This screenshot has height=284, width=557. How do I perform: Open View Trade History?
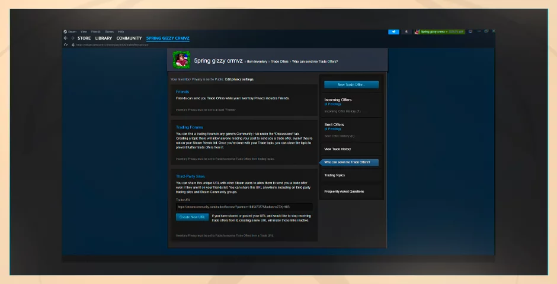coord(338,149)
